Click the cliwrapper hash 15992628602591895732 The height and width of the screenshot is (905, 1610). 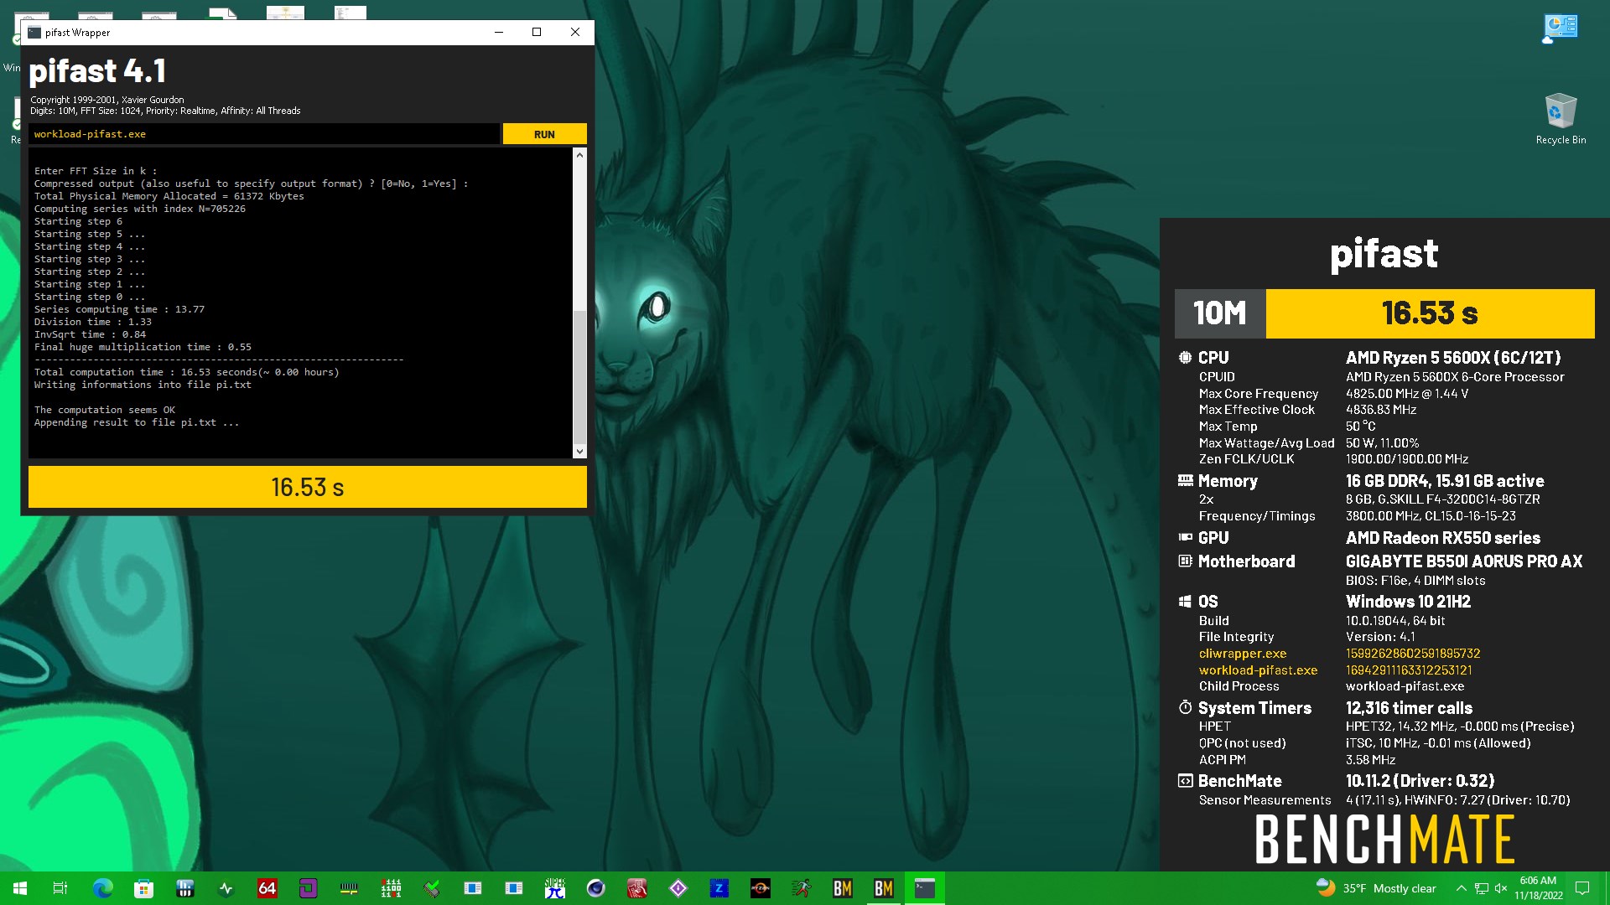pyautogui.click(x=1413, y=654)
